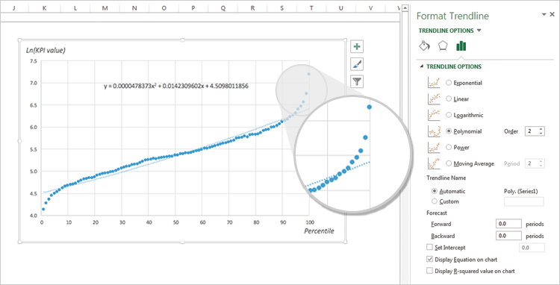Uncheck Display Equation on chart
The height and width of the screenshot is (285, 560).
tap(429, 259)
